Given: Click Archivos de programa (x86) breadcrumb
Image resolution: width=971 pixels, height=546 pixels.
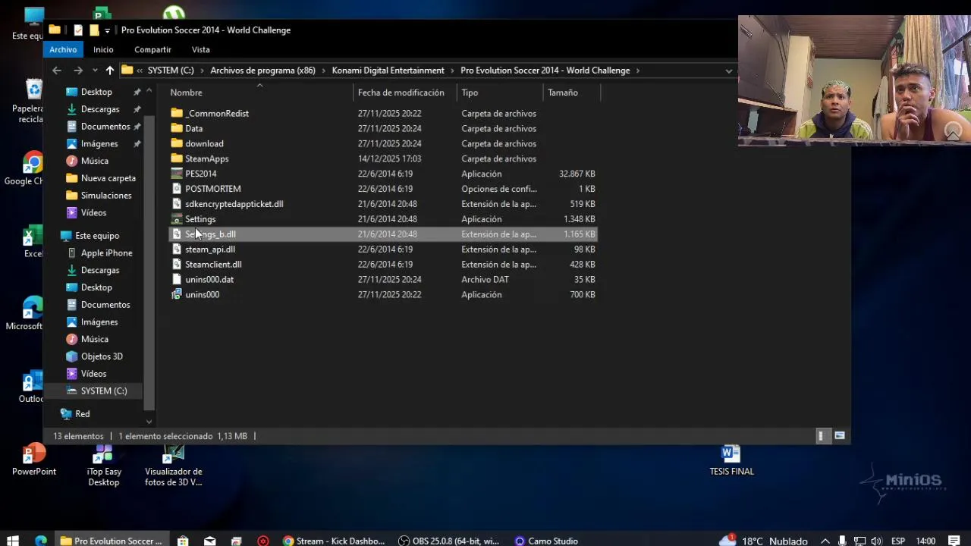Looking at the screenshot, I should tap(262, 71).
